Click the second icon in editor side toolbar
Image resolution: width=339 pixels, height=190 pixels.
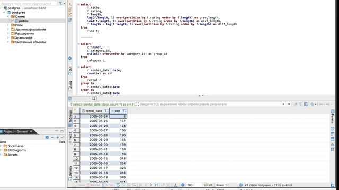[70, 9]
